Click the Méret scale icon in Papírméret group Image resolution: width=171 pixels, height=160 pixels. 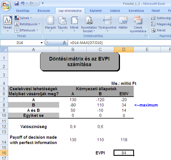pos(153,30)
